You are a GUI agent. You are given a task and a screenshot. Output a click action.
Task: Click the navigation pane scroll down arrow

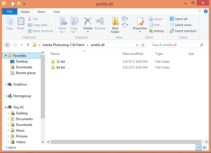coord(43,142)
